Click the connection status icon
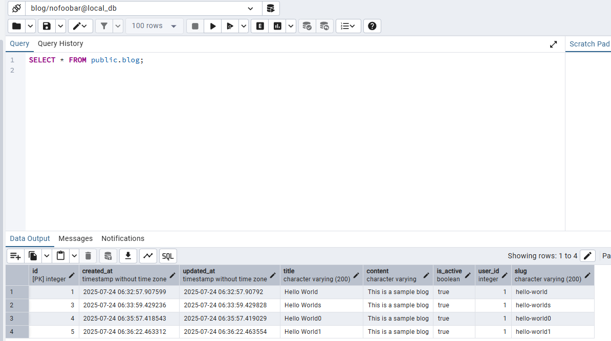The image size is (611, 341). [16, 8]
